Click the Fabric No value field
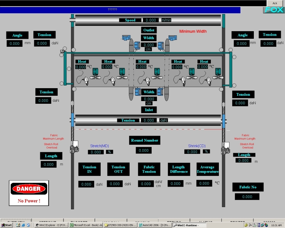Screen dimensions: 285x228 coord(247,196)
